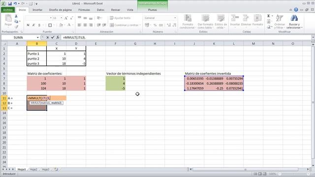This screenshot has width=315, height=177.
Task: Toggle align text left
Action: tap(79, 25)
